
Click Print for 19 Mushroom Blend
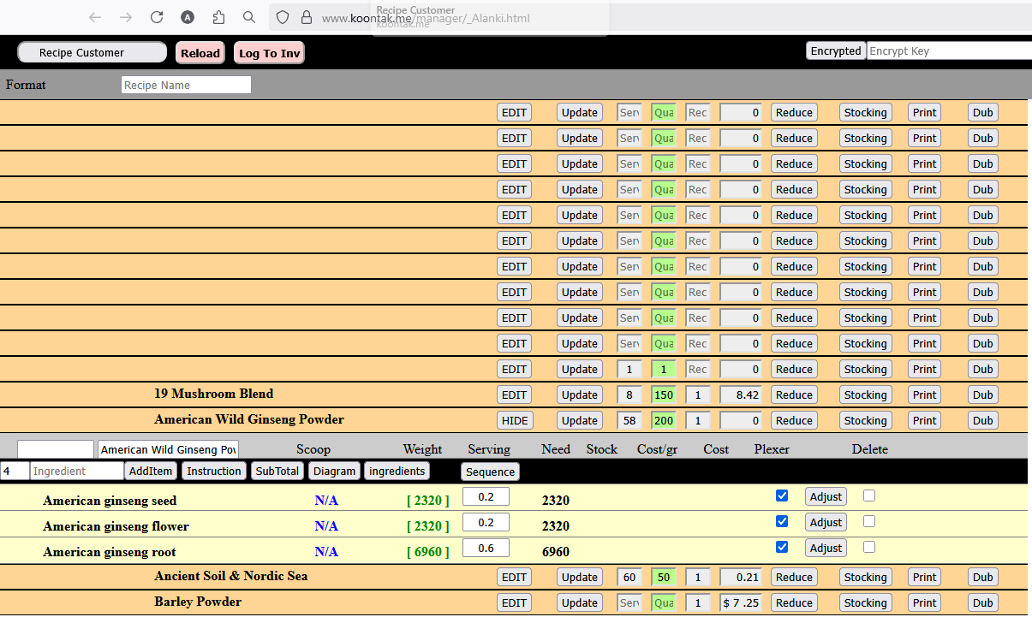point(924,395)
